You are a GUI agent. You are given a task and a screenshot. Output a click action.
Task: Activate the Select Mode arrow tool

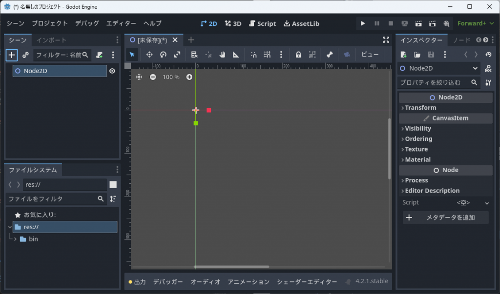click(x=132, y=55)
